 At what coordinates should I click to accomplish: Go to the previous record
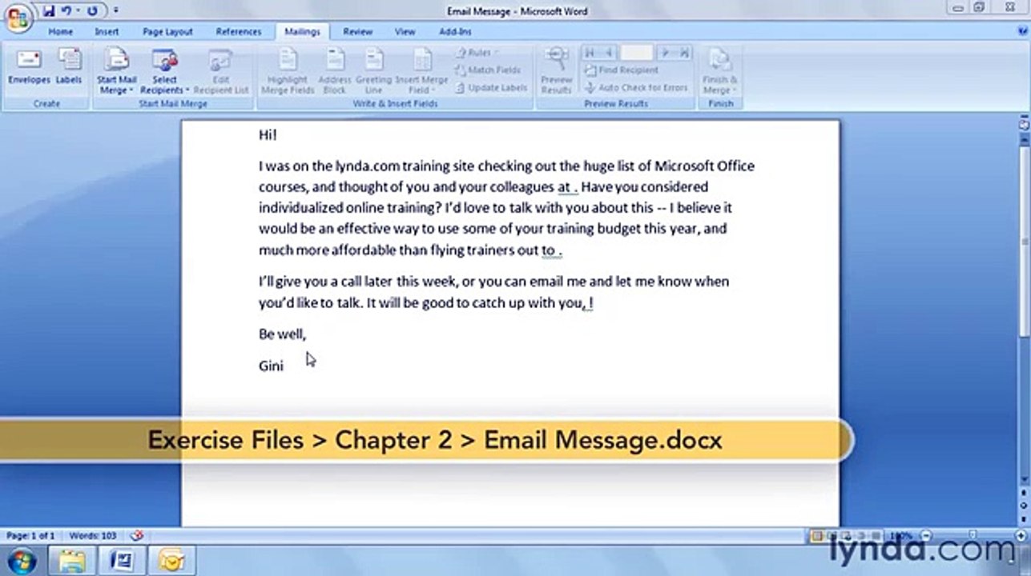608,53
